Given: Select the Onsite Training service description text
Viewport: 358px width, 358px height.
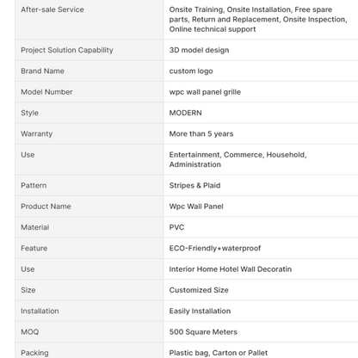Looking at the screenshot, I should pyautogui.click(x=258, y=19).
